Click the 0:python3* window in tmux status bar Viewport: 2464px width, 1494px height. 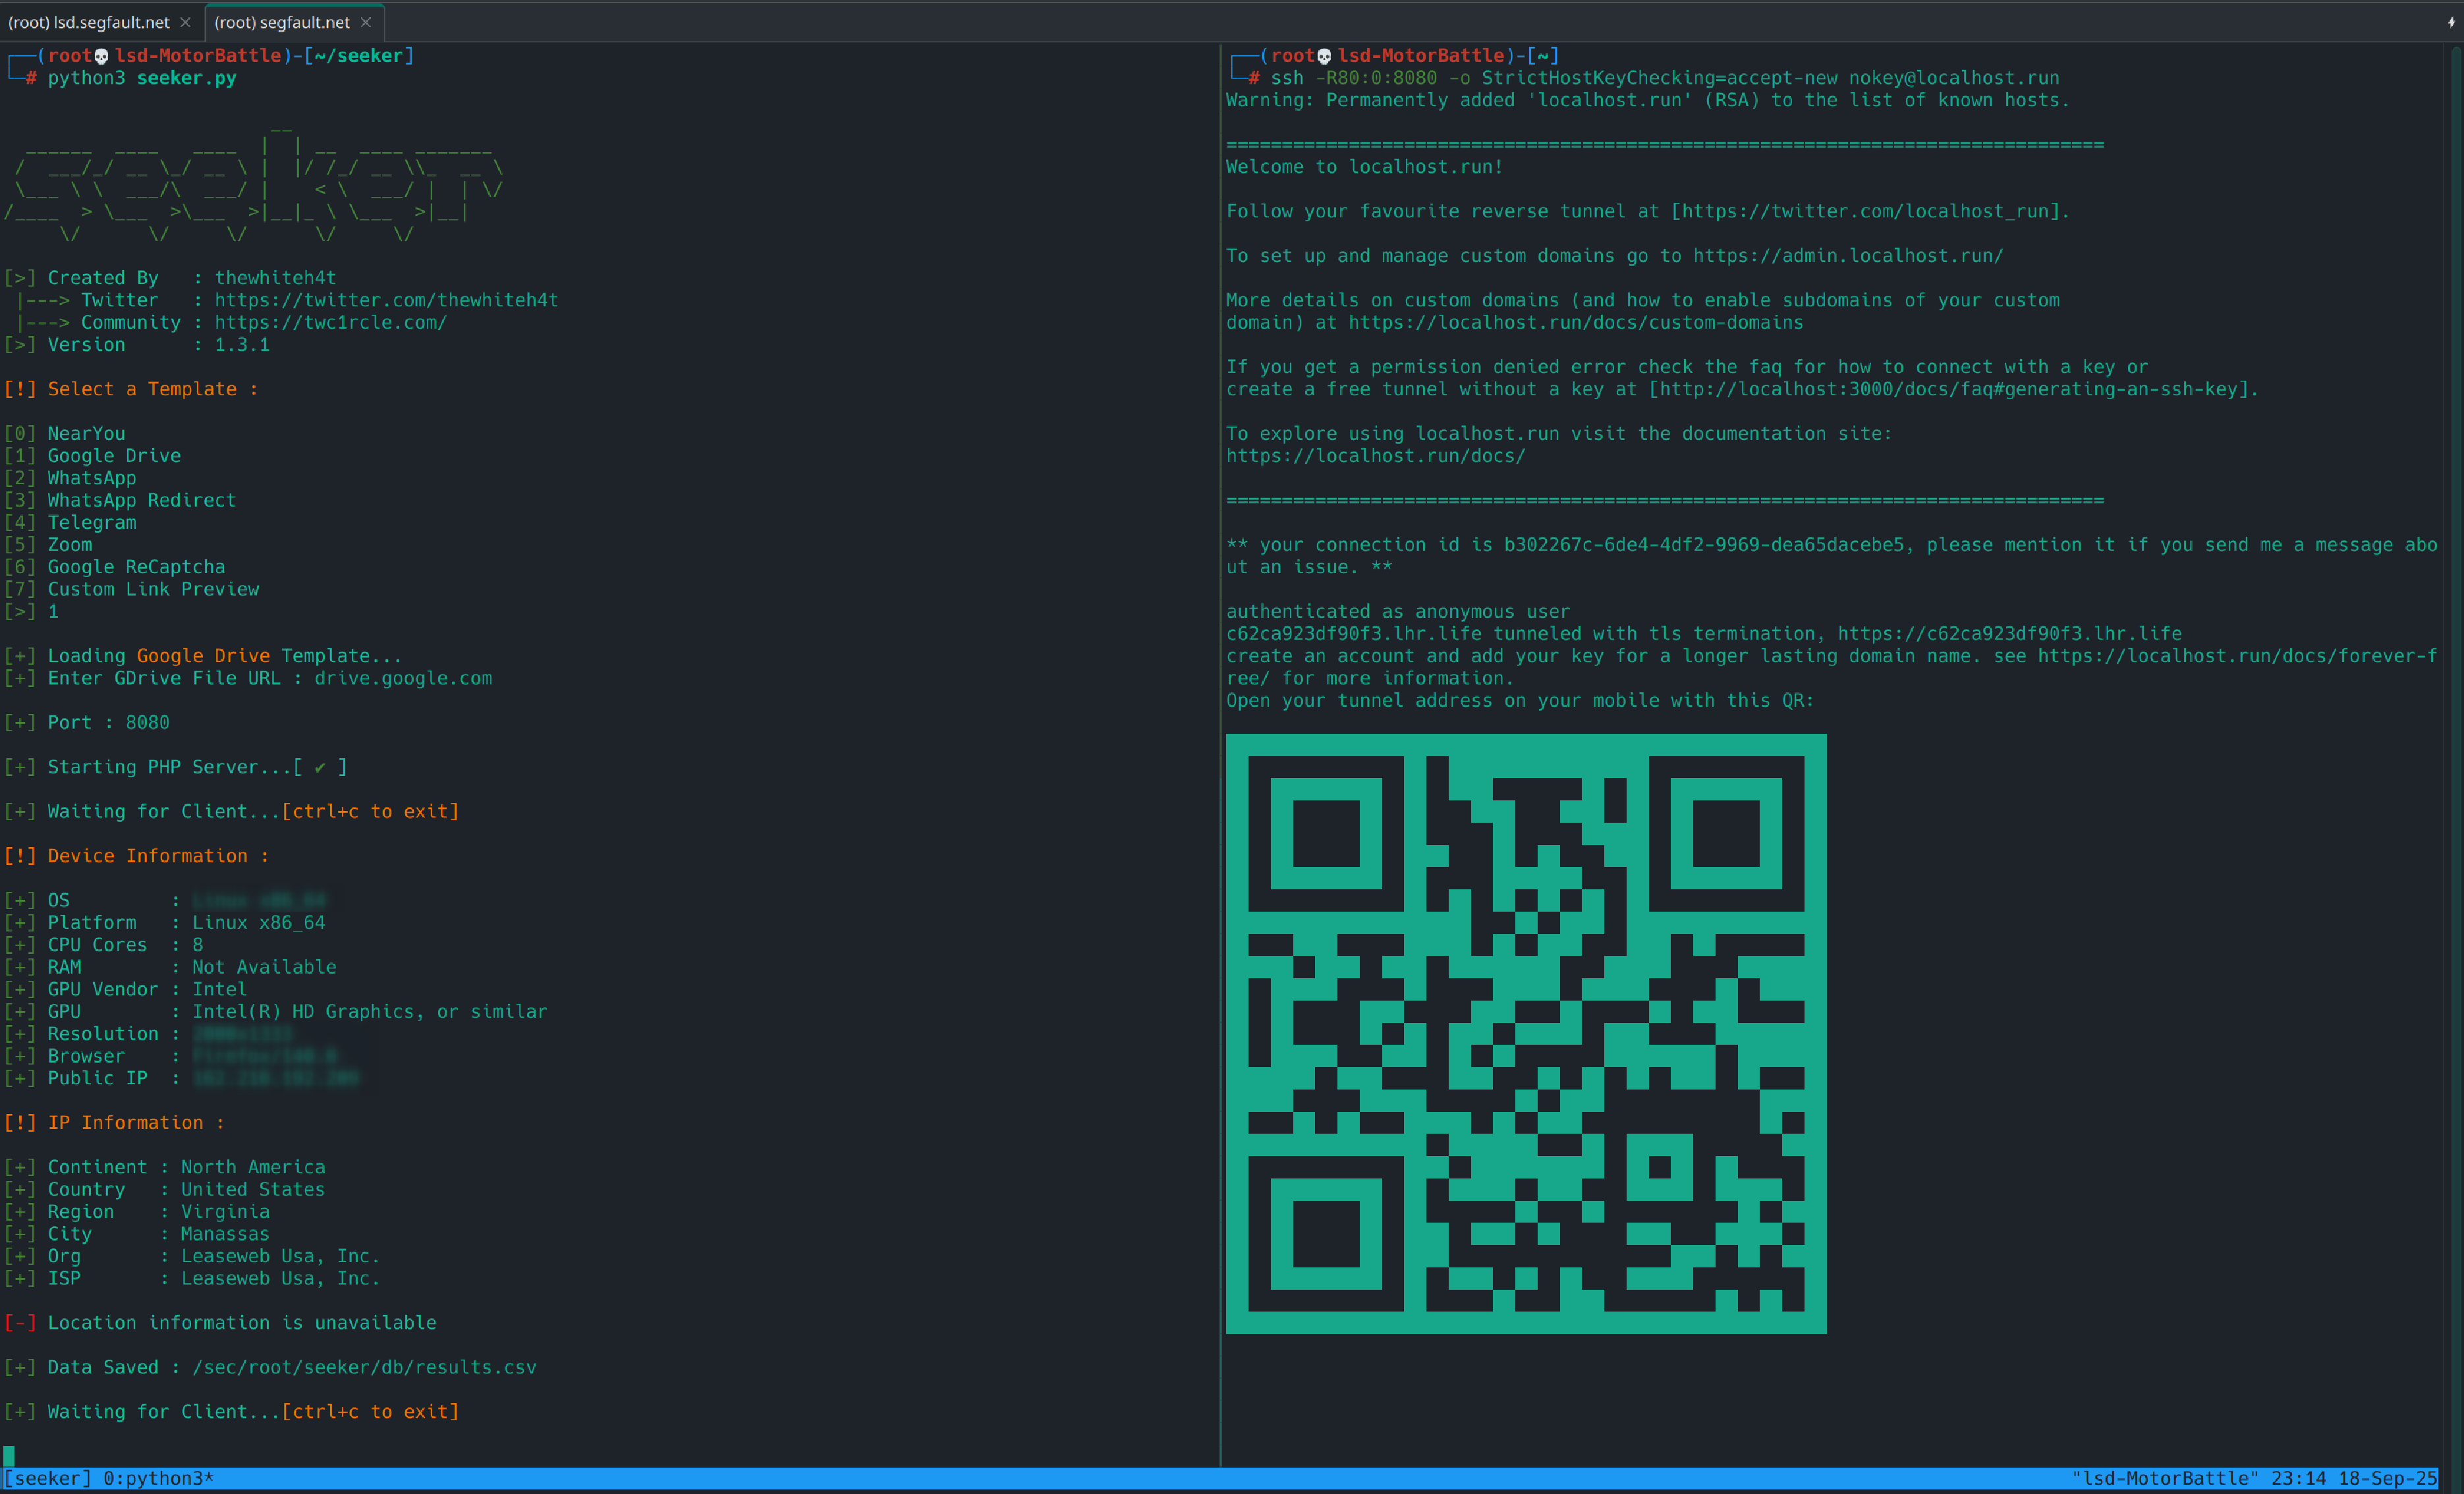click(x=158, y=1478)
